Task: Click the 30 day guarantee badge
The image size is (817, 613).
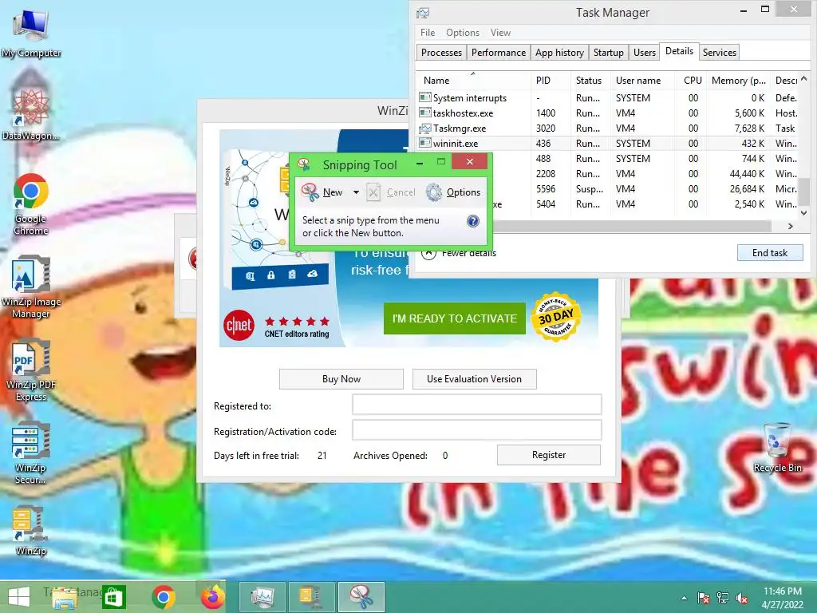Action: click(556, 317)
